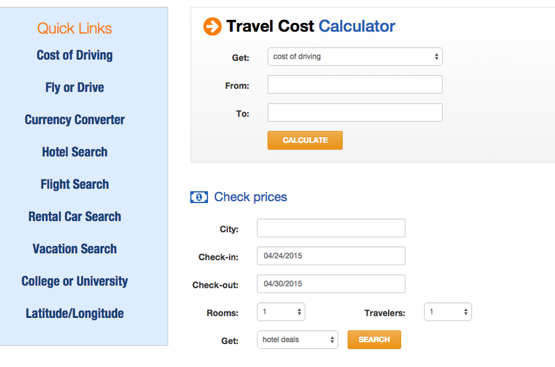Go to Currency Converter link
This screenshot has width=555, height=367.
coord(75,120)
